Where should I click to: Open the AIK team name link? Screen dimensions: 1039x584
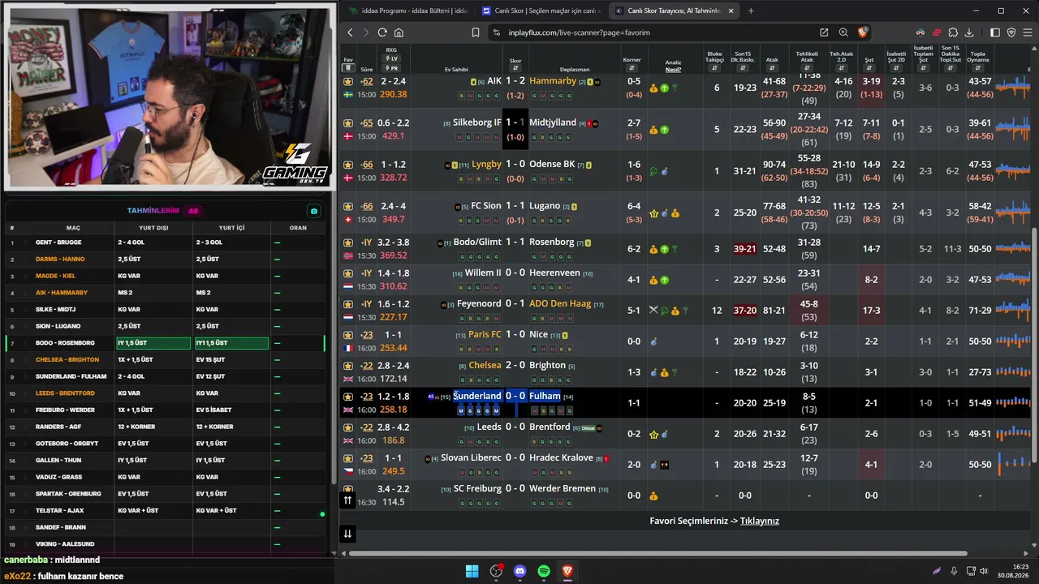tap(494, 81)
